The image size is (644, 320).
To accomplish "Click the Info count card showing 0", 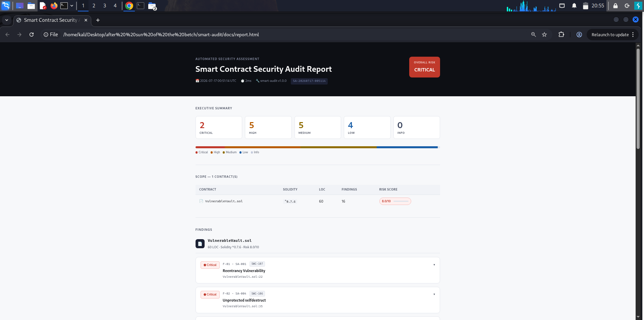I will pos(417,127).
